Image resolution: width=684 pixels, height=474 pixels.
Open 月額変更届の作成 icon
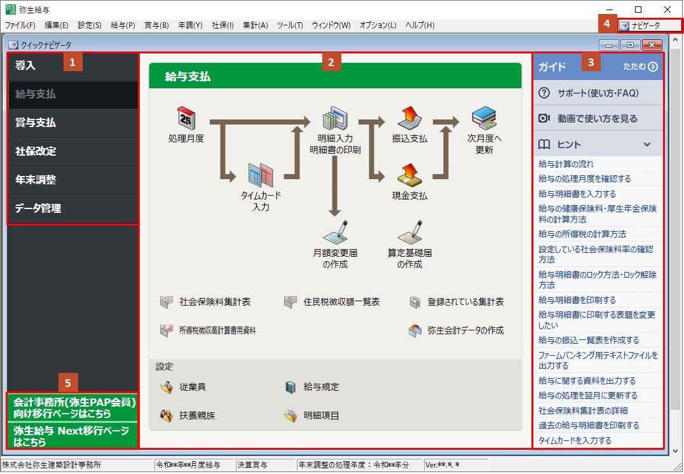[335, 233]
